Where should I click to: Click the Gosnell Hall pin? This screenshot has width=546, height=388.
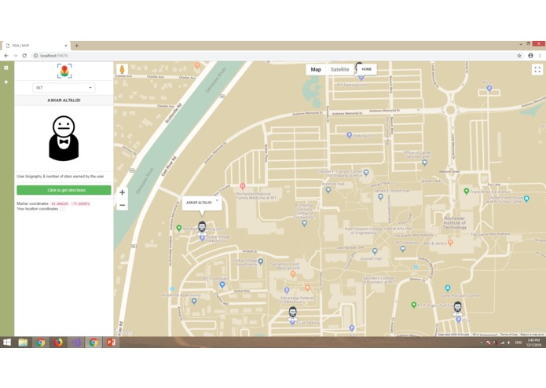pyautogui.click(x=375, y=251)
